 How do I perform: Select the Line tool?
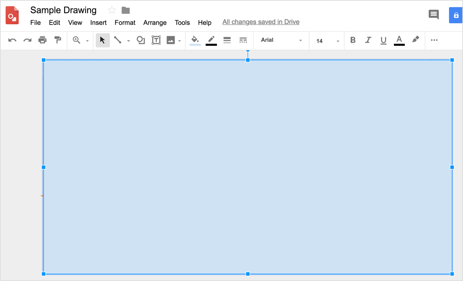pyautogui.click(x=118, y=40)
